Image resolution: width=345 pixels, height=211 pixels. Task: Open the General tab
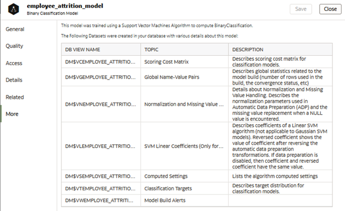point(15,29)
